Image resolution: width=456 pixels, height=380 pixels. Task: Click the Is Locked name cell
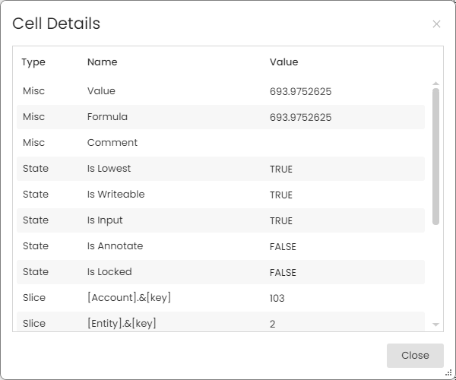109,272
